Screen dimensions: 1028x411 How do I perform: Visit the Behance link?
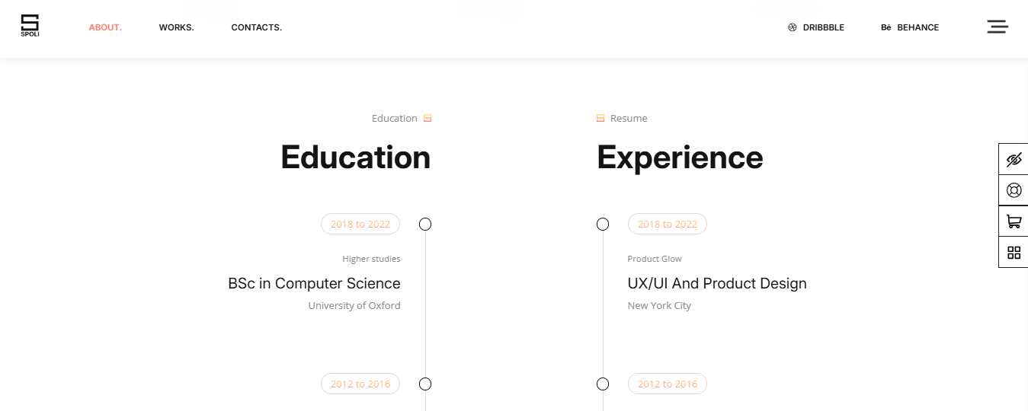(910, 27)
